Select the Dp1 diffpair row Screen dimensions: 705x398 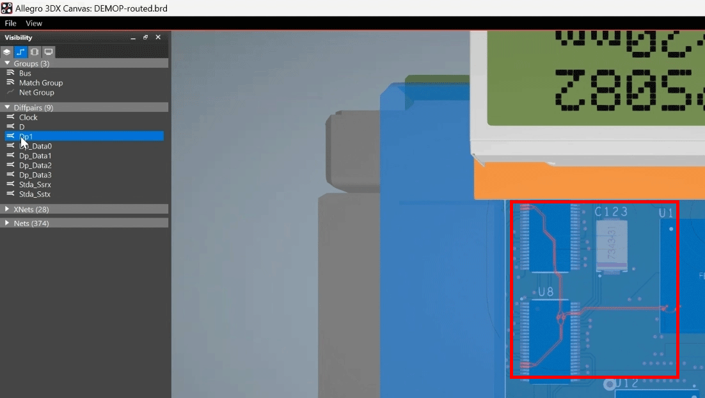[x=84, y=136]
